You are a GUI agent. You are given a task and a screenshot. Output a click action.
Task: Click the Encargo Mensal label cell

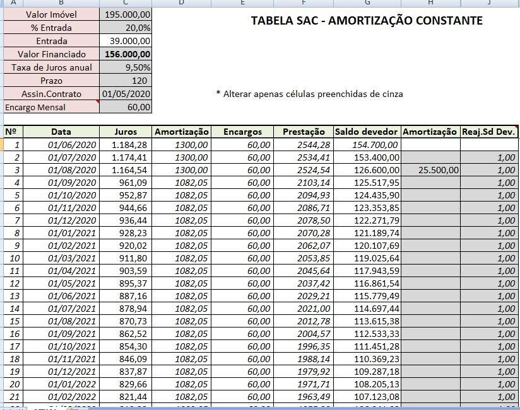50,107
